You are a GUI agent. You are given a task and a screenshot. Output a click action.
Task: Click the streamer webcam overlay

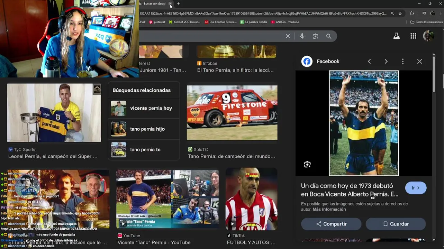(x=69, y=39)
